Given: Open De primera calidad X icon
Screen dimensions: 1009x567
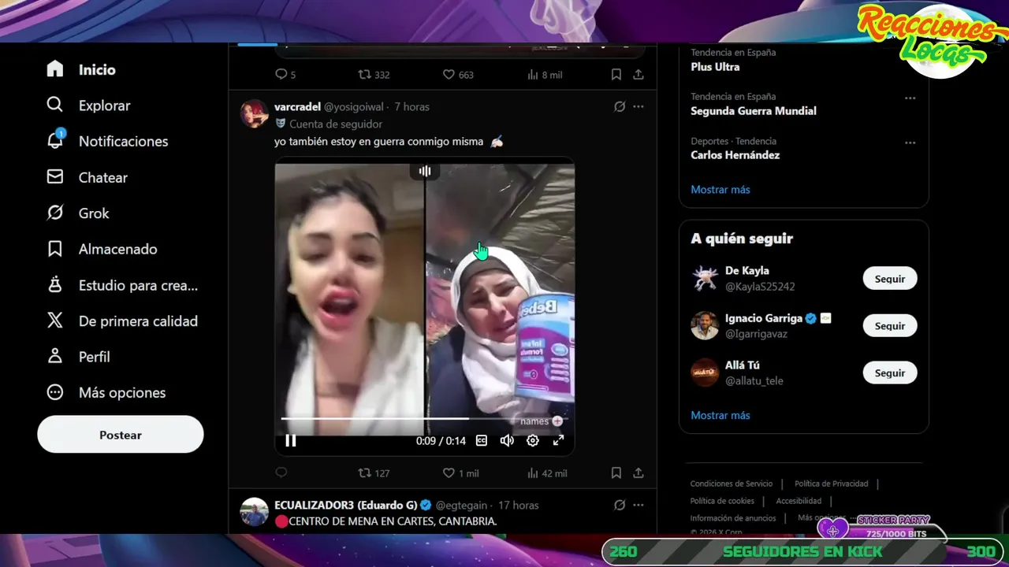Looking at the screenshot, I should tap(54, 321).
